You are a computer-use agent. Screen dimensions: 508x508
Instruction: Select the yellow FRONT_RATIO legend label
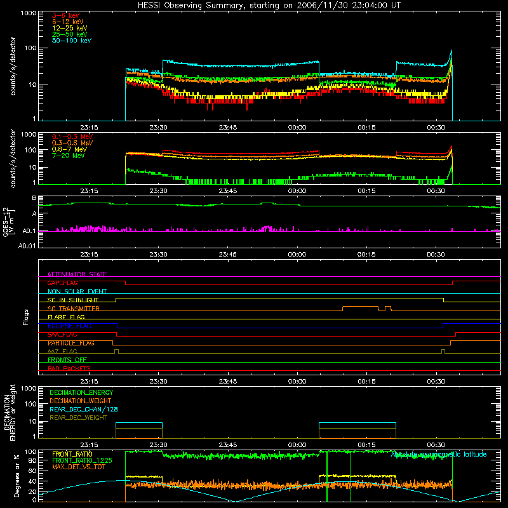click(72, 454)
